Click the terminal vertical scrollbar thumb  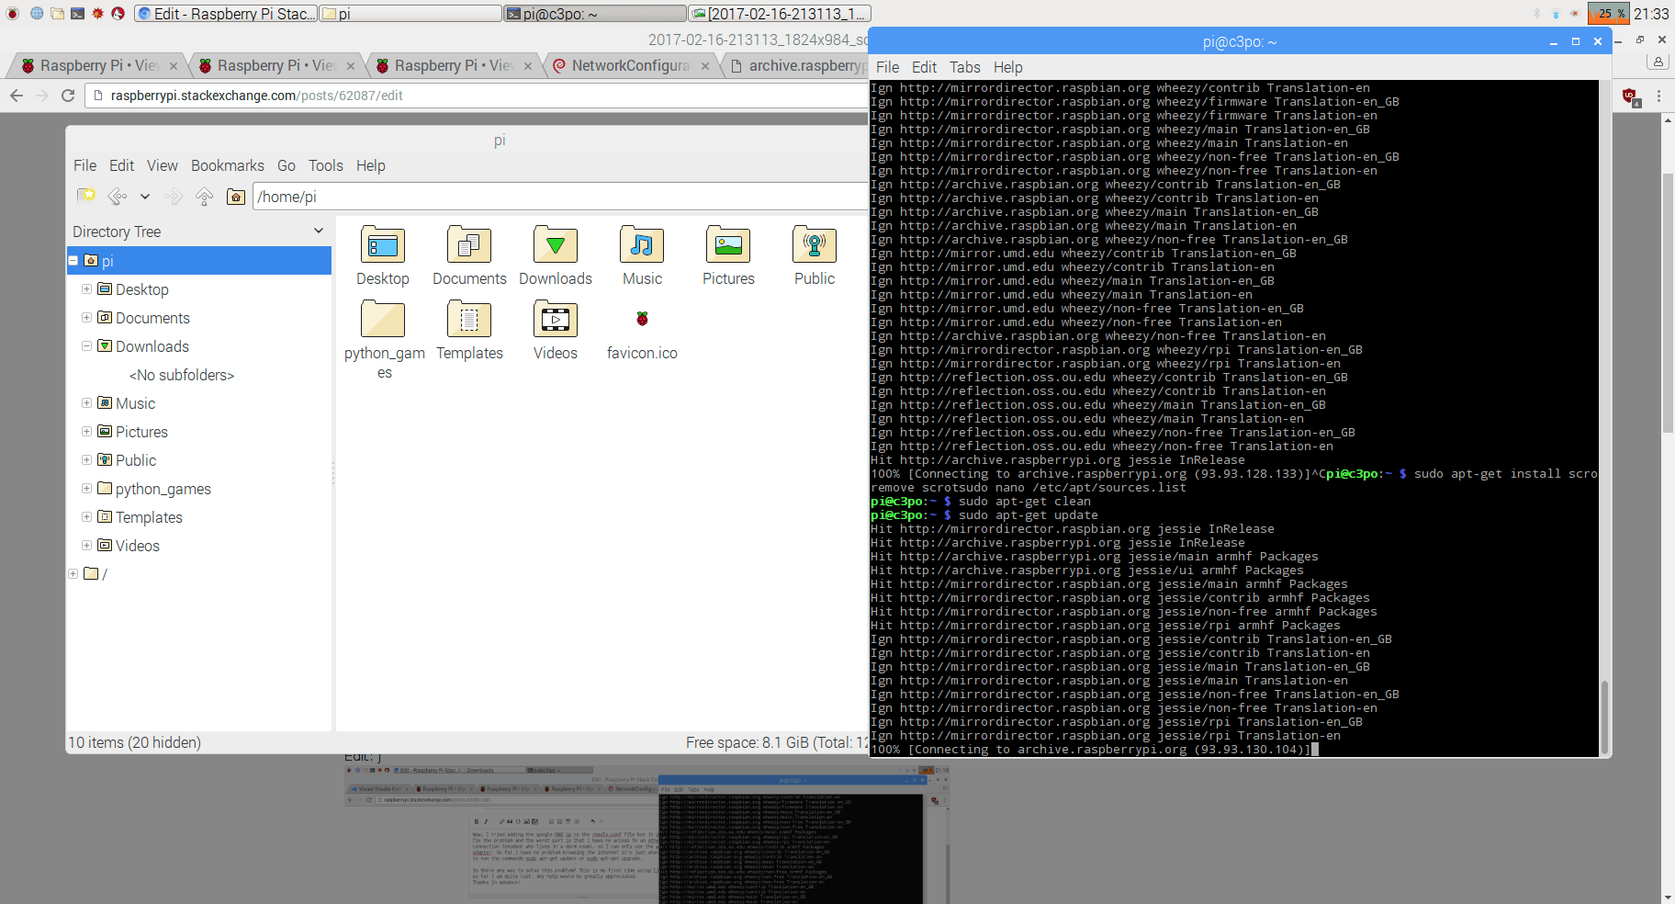pyautogui.click(x=1604, y=718)
